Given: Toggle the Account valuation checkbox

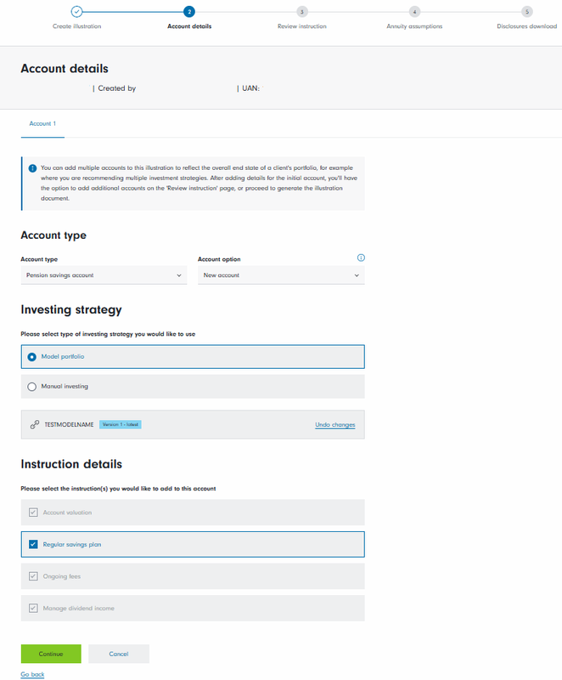Looking at the screenshot, I should 33,513.
